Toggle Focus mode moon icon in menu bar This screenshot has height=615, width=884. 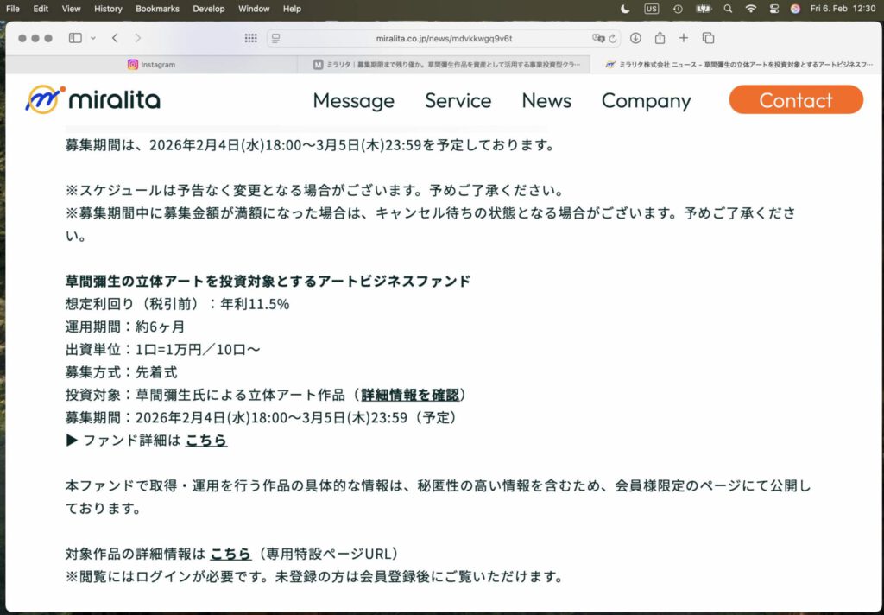point(625,9)
